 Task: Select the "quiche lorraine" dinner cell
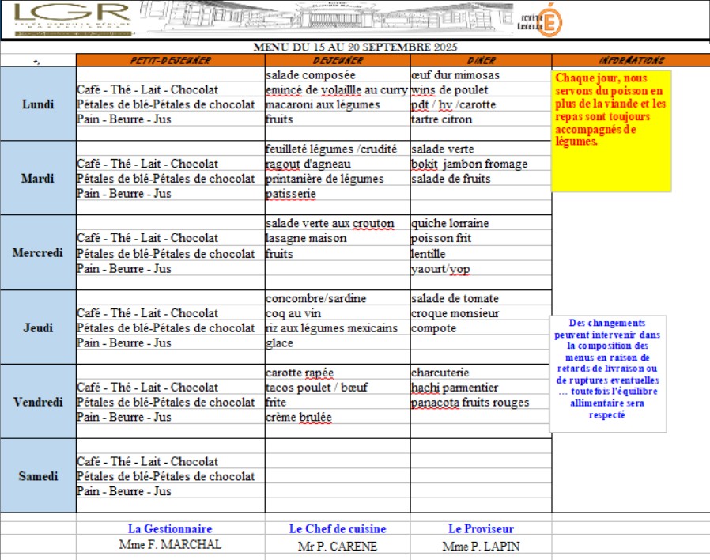pos(450,223)
